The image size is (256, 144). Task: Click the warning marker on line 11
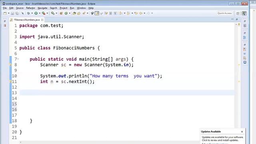coord(10,82)
